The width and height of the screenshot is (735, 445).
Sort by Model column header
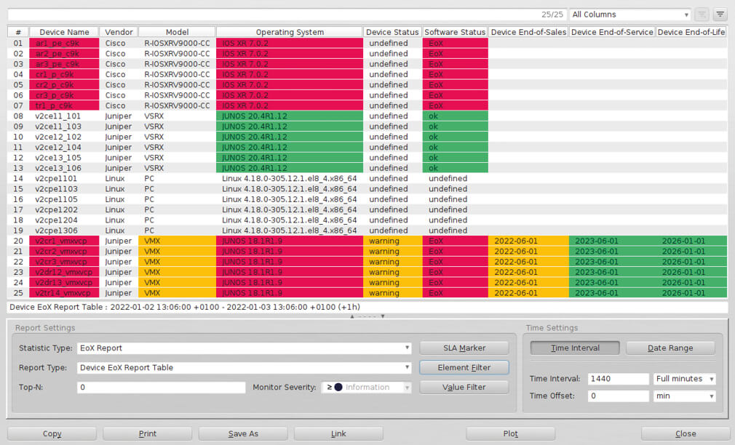coord(177,32)
